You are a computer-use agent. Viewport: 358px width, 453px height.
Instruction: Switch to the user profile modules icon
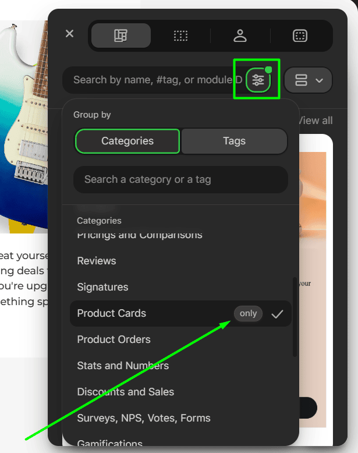point(240,36)
